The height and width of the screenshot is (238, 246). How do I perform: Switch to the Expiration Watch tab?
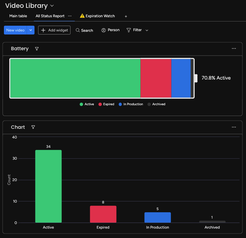coord(97,16)
